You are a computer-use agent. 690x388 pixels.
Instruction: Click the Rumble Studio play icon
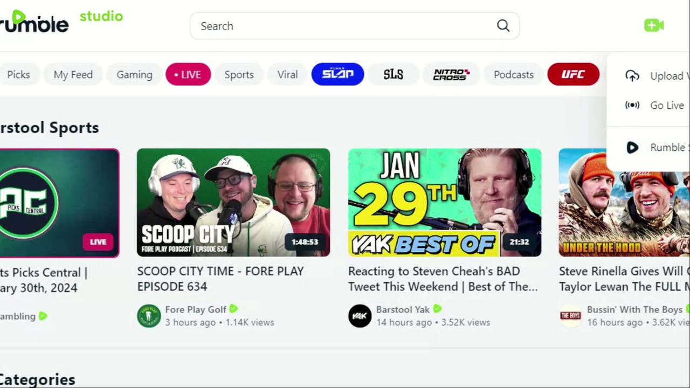coord(632,147)
